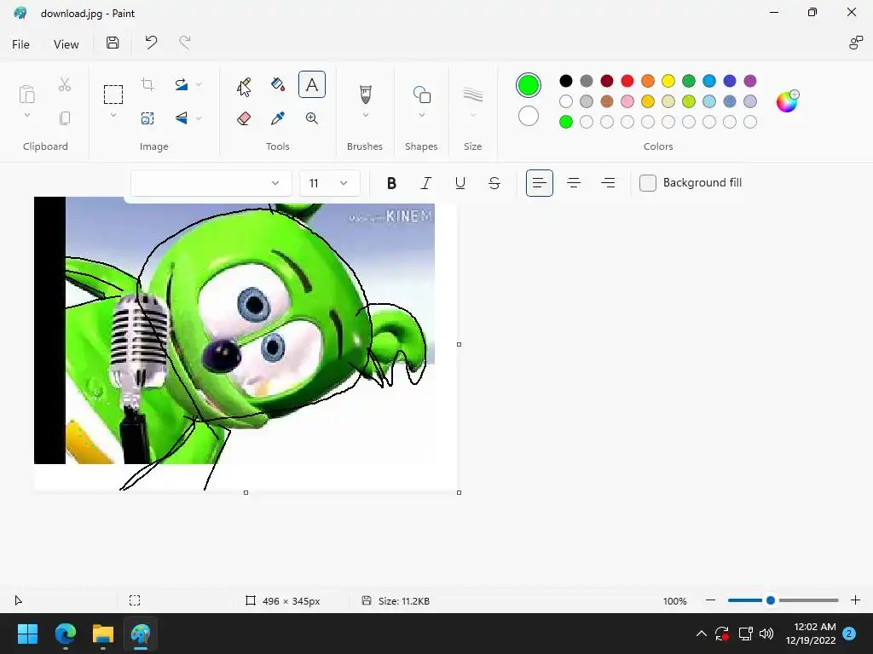Pick the purple color swatch
Screen dimensions: 873x654
pyautogui.click(x=750, y=81)
